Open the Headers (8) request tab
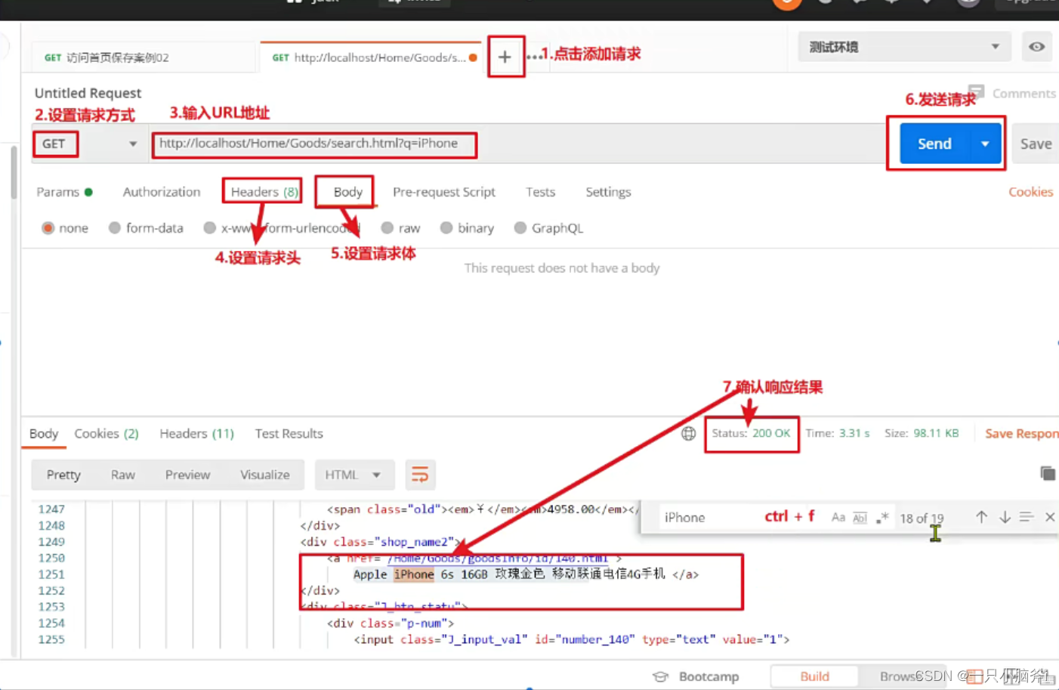This screenshot has height=690, width=1059. (x=264, y=192)
